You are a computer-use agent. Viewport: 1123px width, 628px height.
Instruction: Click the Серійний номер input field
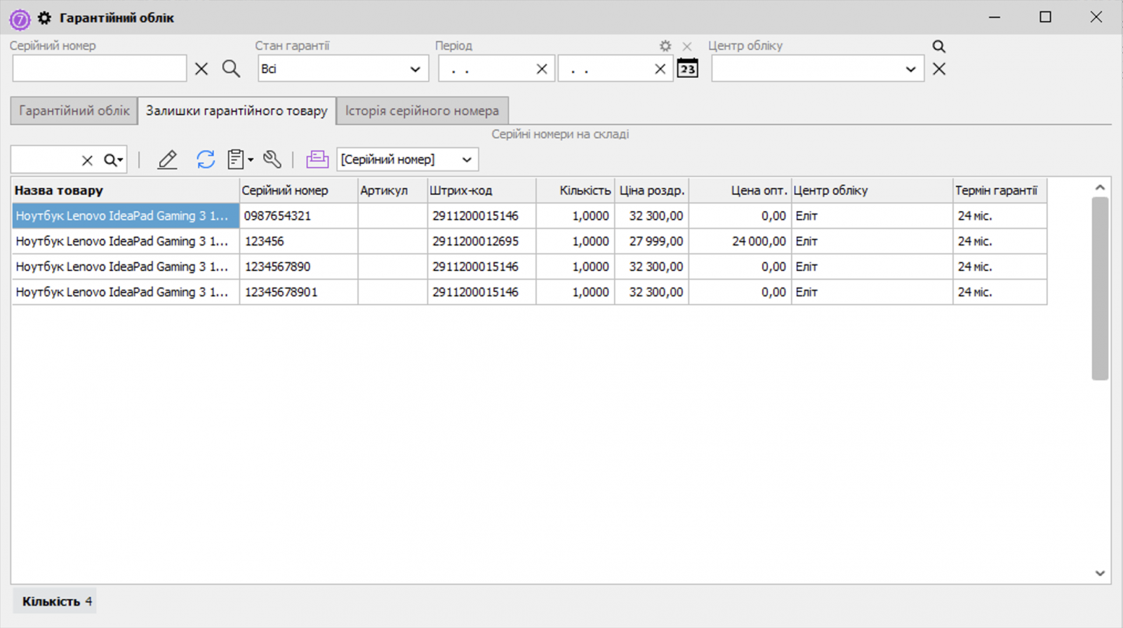click(x=100, y=69)
